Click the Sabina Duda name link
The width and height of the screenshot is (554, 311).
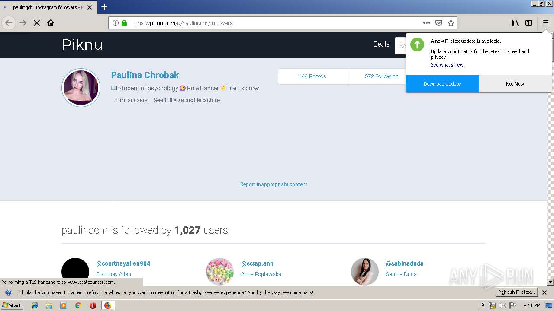click(x=401, y=274)
